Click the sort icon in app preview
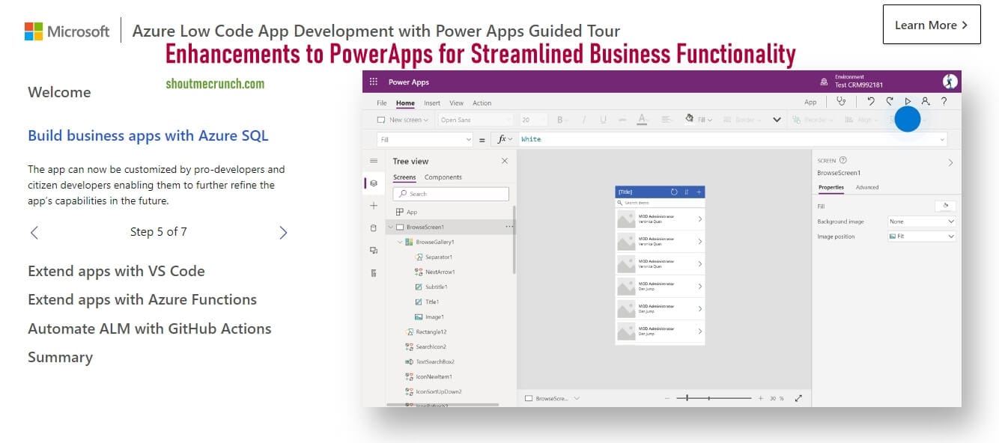The width and height of the screenshot is (999, 443). pos(686,192)
